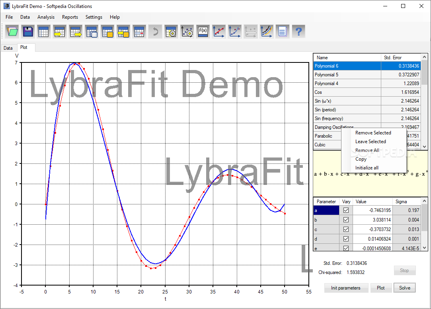Click the Solve button
Viewport: 431px width, 309px height.
click(405, 288)
